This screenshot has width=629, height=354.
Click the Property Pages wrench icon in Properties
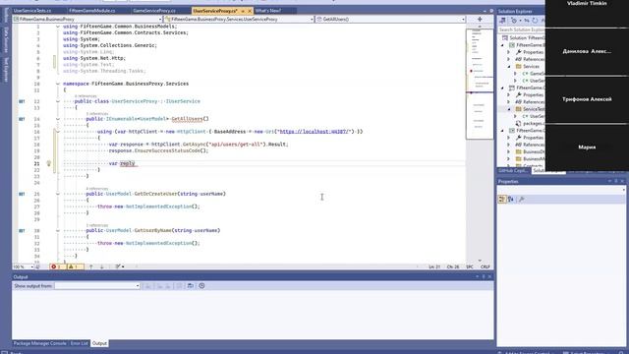[522, 200]
